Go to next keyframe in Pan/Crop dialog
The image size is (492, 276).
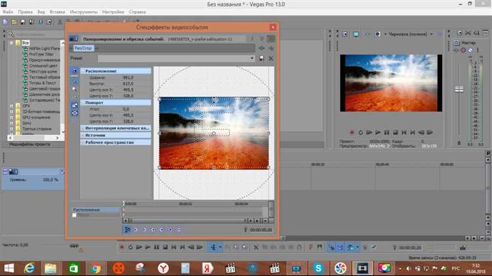tap(153, 229)
